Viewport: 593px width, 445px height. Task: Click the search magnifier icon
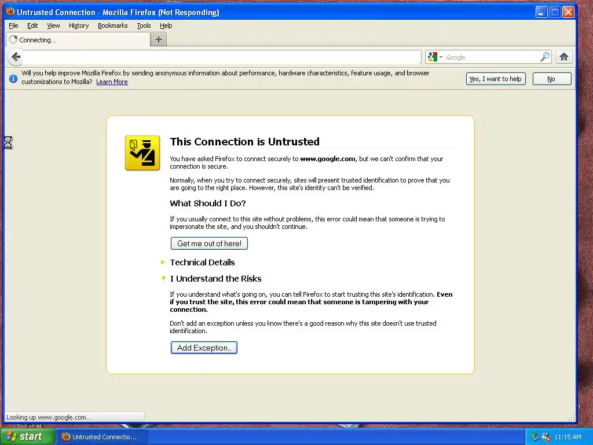click(x=544, y=57)
